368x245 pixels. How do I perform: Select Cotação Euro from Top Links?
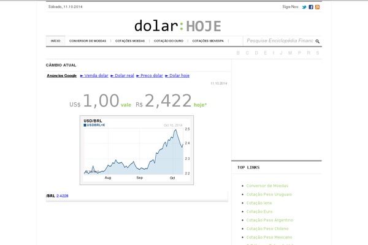click(x=258, y=211)
